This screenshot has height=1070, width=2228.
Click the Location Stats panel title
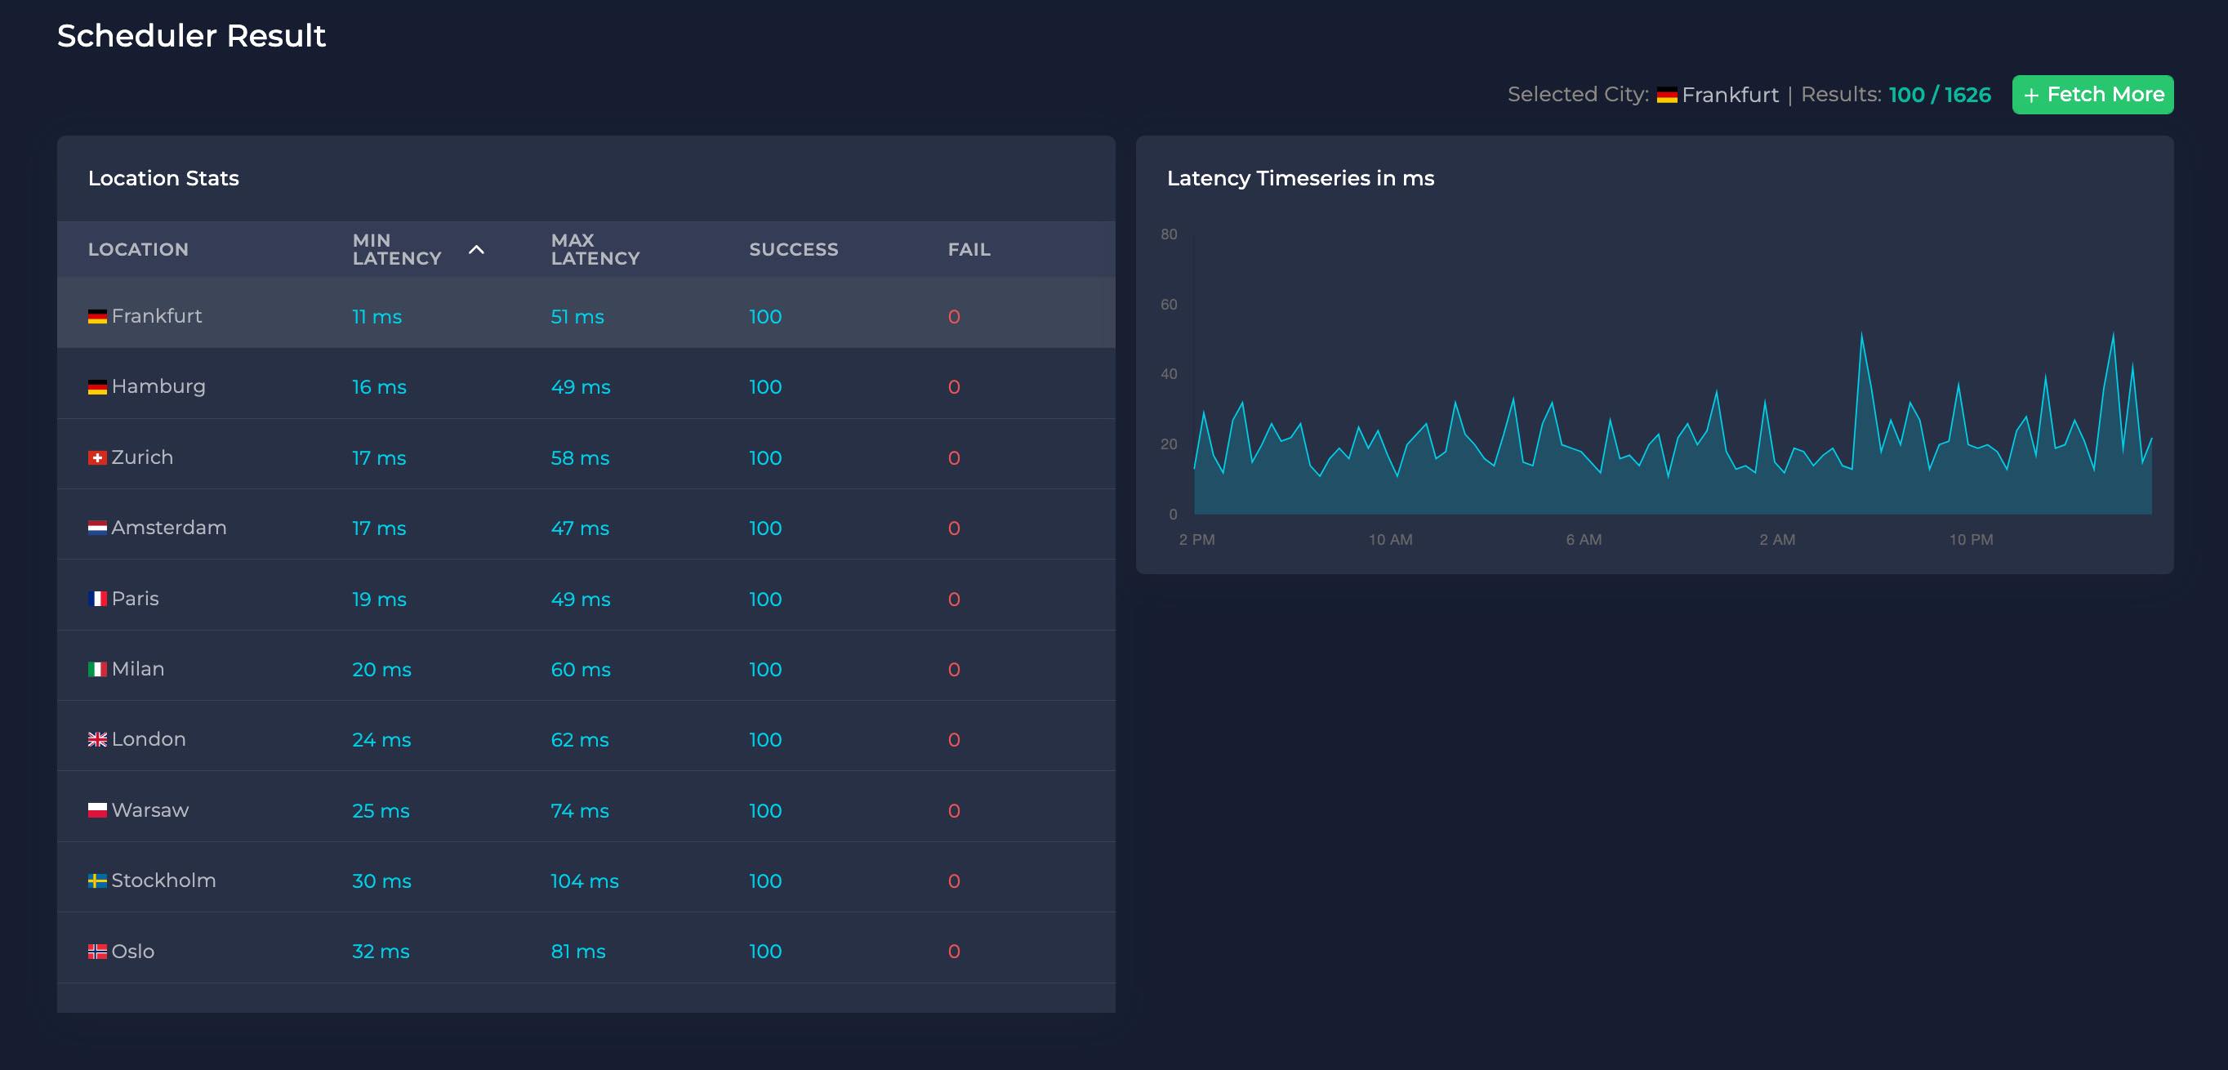pos(163,178)
